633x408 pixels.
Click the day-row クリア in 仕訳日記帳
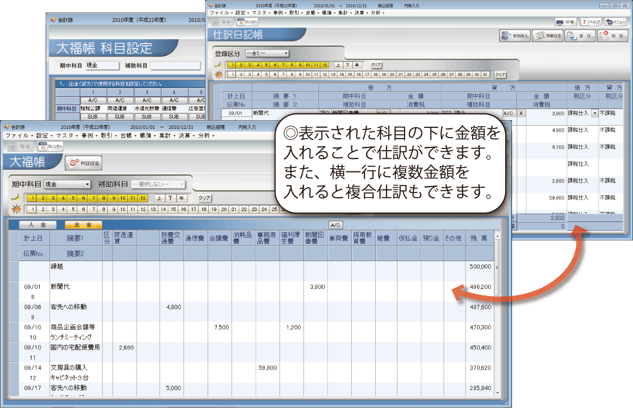point(500,75)
